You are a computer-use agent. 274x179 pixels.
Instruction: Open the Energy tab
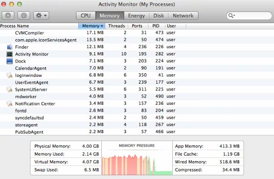tap(137, 16)
